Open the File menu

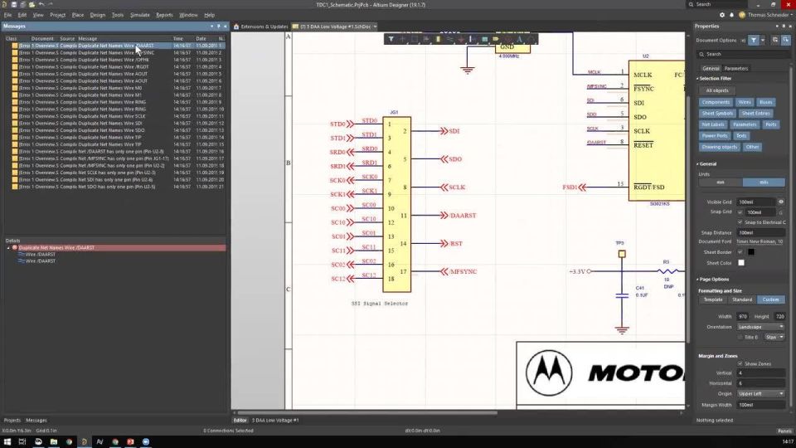coord(7,15)
